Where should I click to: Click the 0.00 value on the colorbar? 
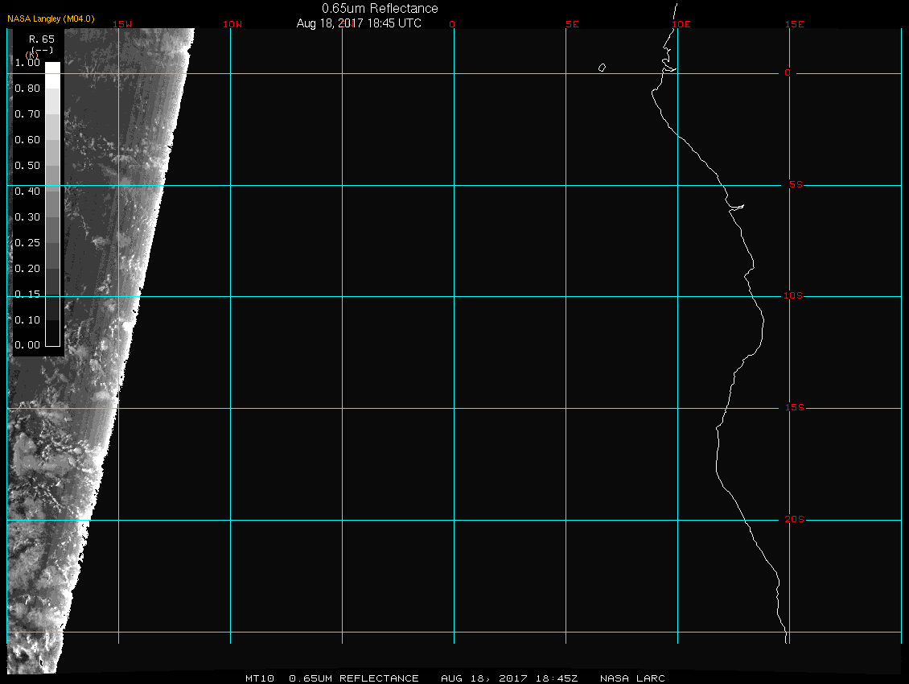[x=27, y=345]
